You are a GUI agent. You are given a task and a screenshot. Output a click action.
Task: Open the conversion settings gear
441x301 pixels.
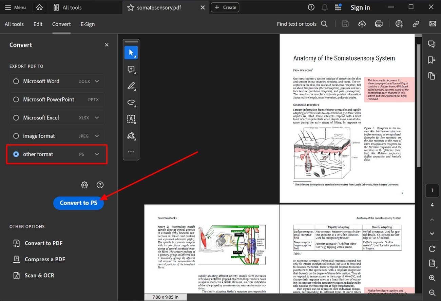[84, 185]
